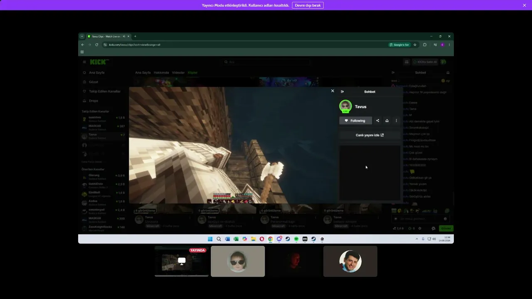
Task: Collapse the background Sohbet chat panel
Action: pyautogui.click(x=393, y=73)
